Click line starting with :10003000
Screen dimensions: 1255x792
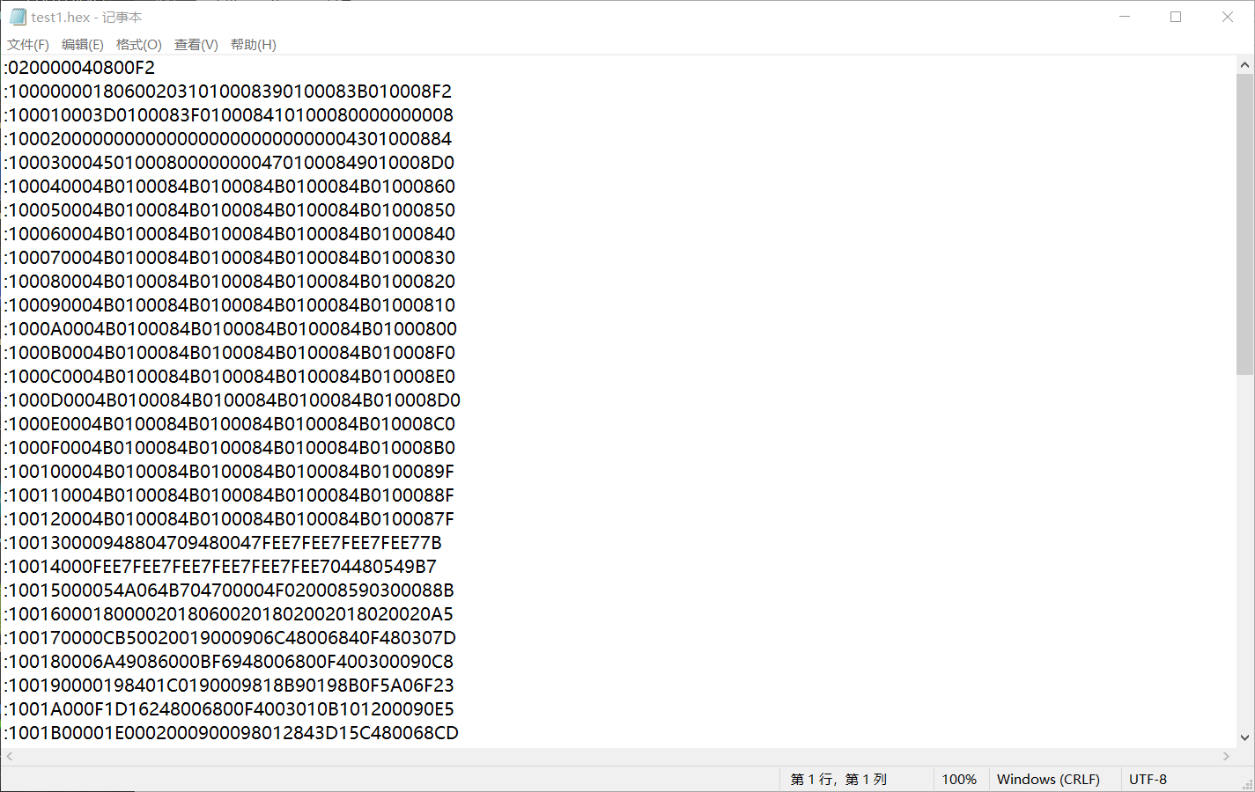[x=229, y=163]
